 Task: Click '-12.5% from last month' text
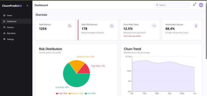coord(132,36)
